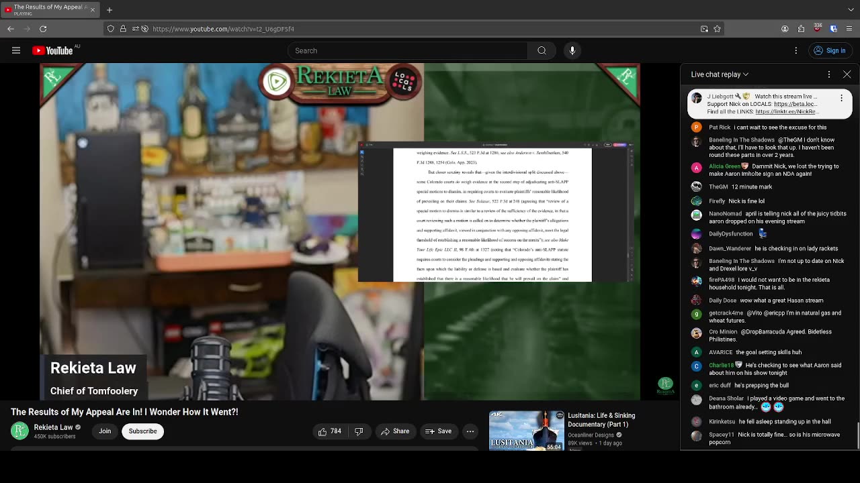Open pinned message options menu
The width and height of the screenshot is (860, 483).
[841, 97]
